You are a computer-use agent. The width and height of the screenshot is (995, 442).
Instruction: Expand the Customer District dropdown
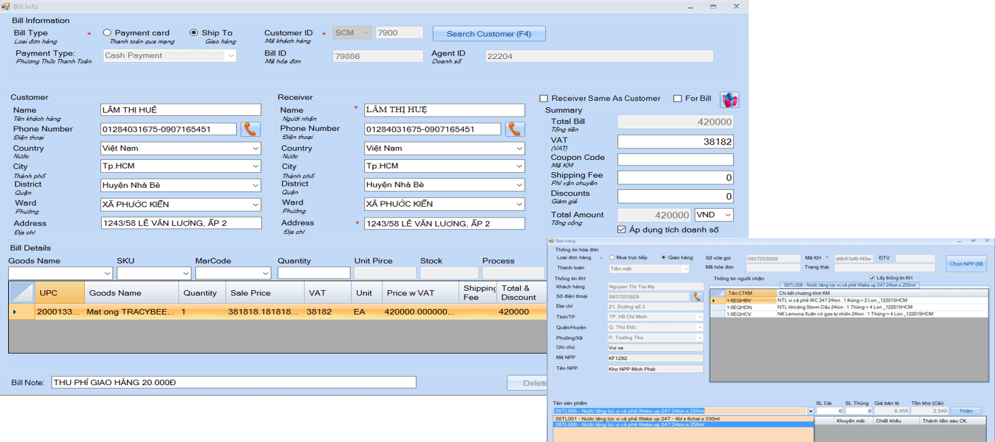[255, 185]
